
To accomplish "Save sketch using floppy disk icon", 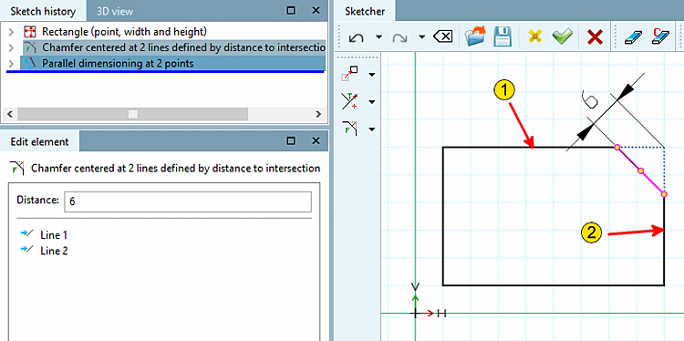I will [503, 36].
